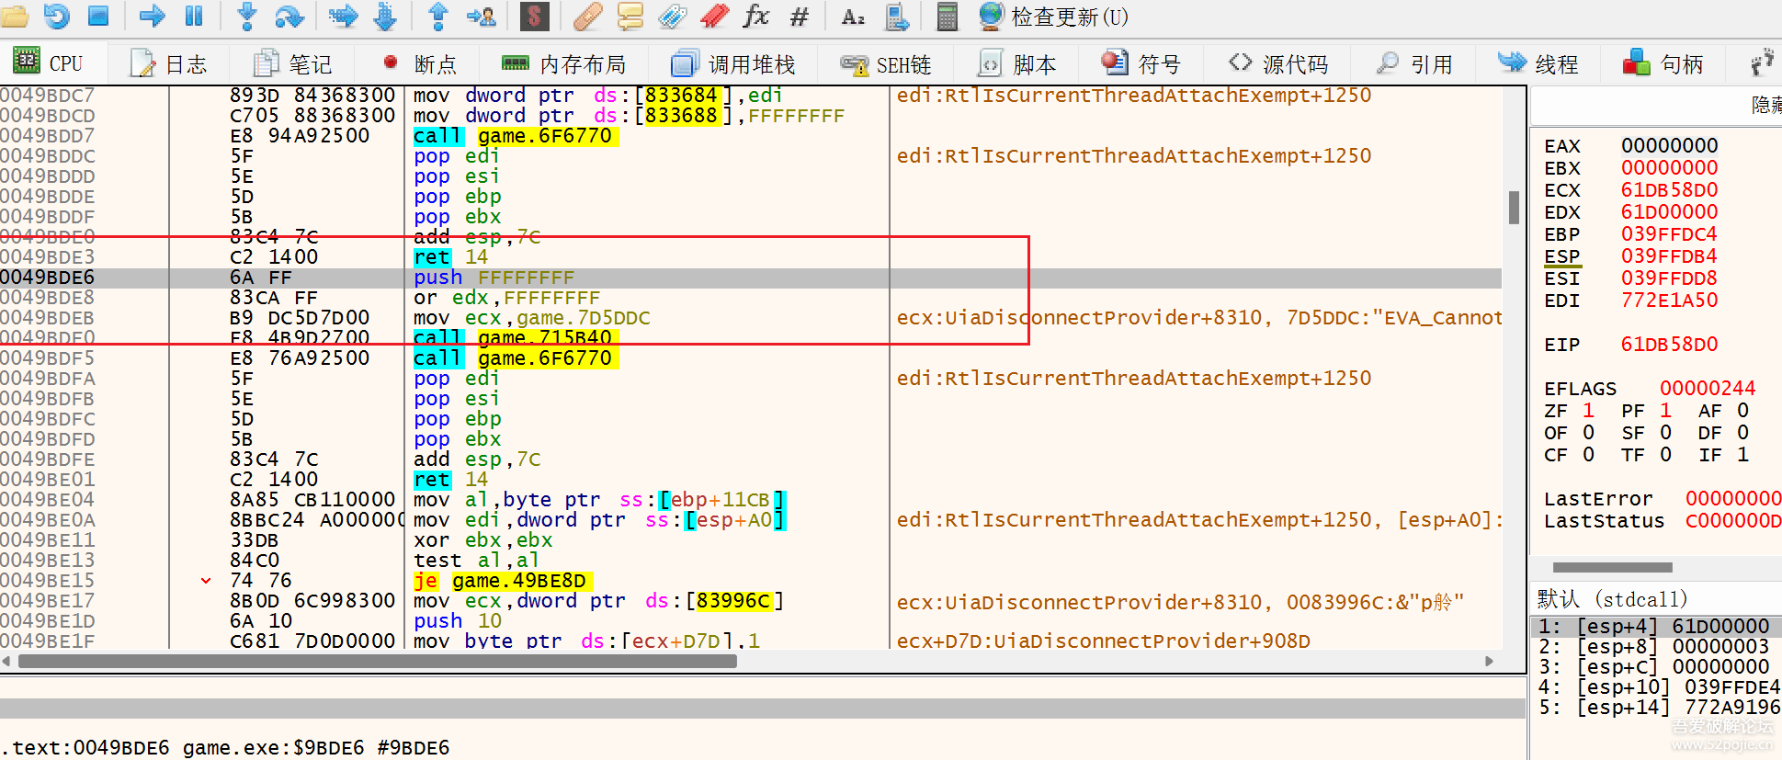Open the SEH链 tab
This screenshot has width=1782, height=760.
pyautogui.click(x=886, y=64)
